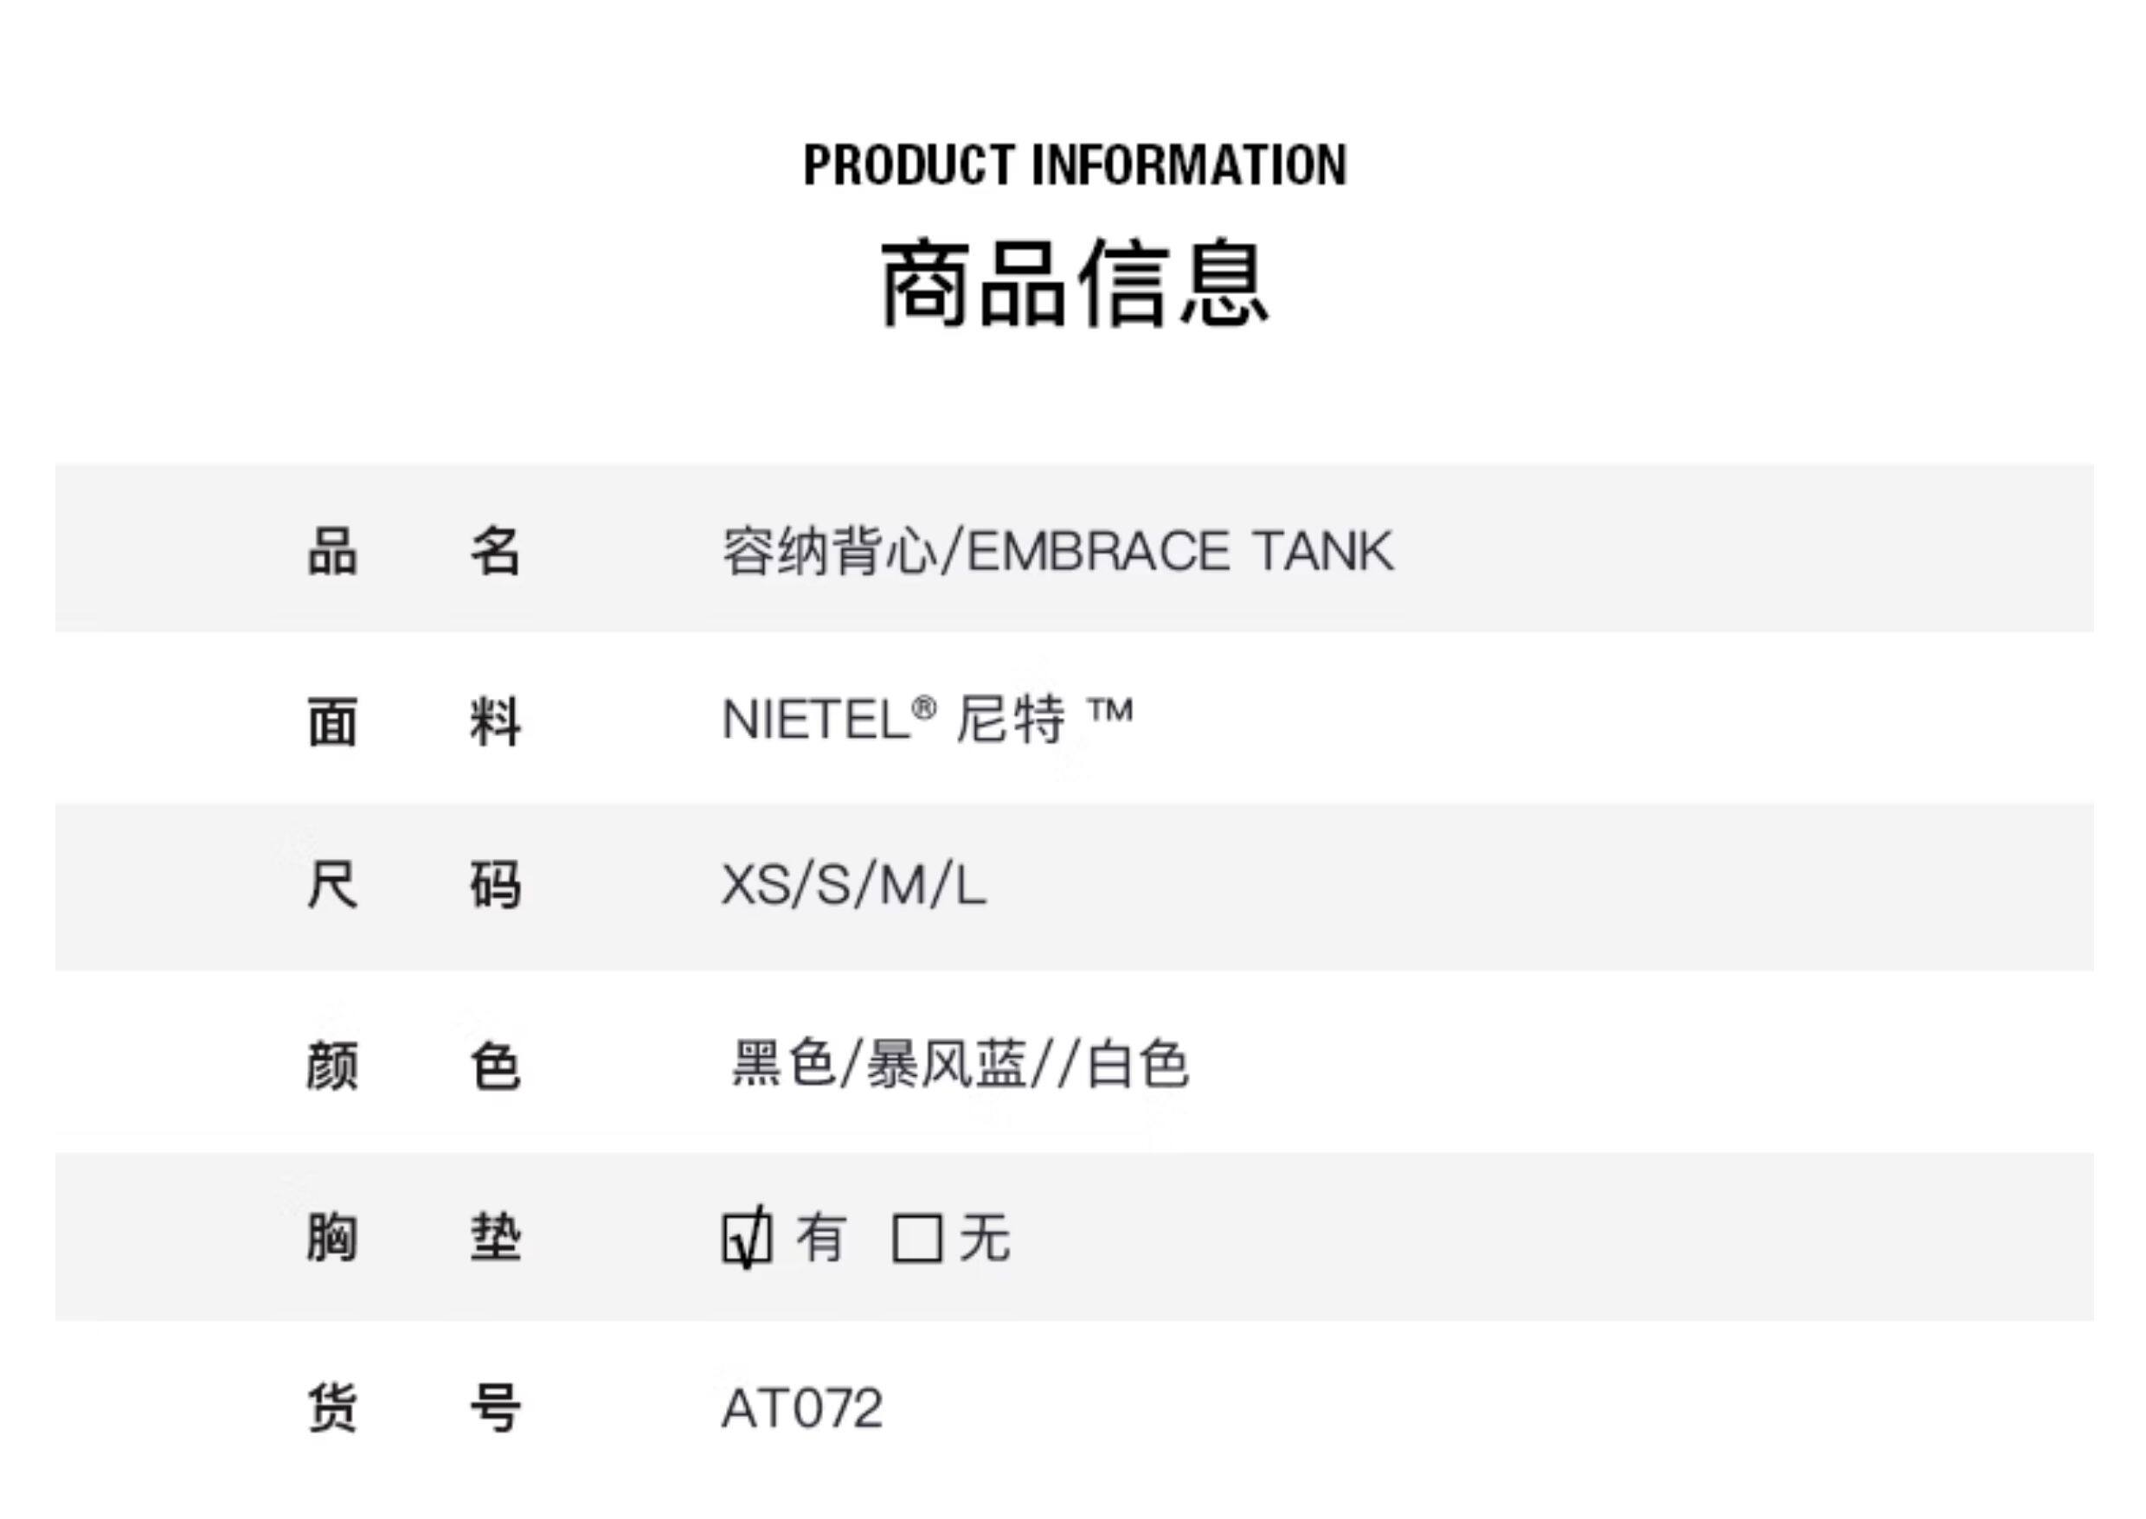Click the 颜色 color label
This screenshot has height=1519, width=2146.
[414, 1066]
